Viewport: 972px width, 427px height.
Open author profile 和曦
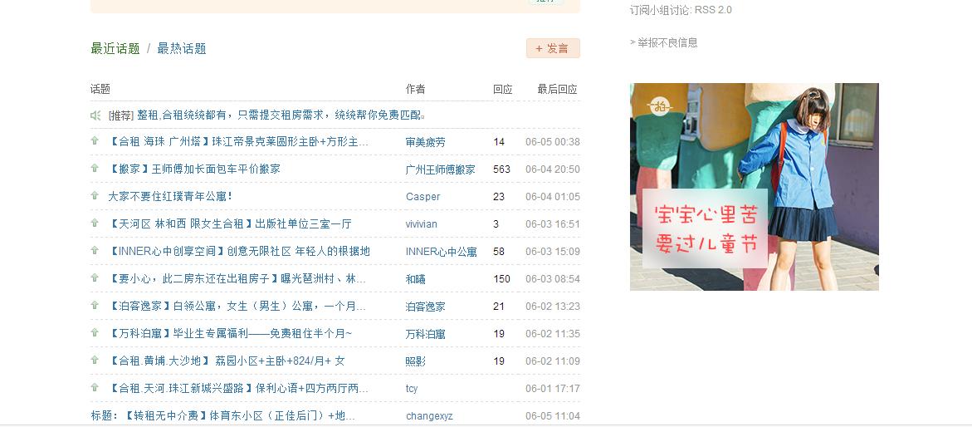[415, 278]
